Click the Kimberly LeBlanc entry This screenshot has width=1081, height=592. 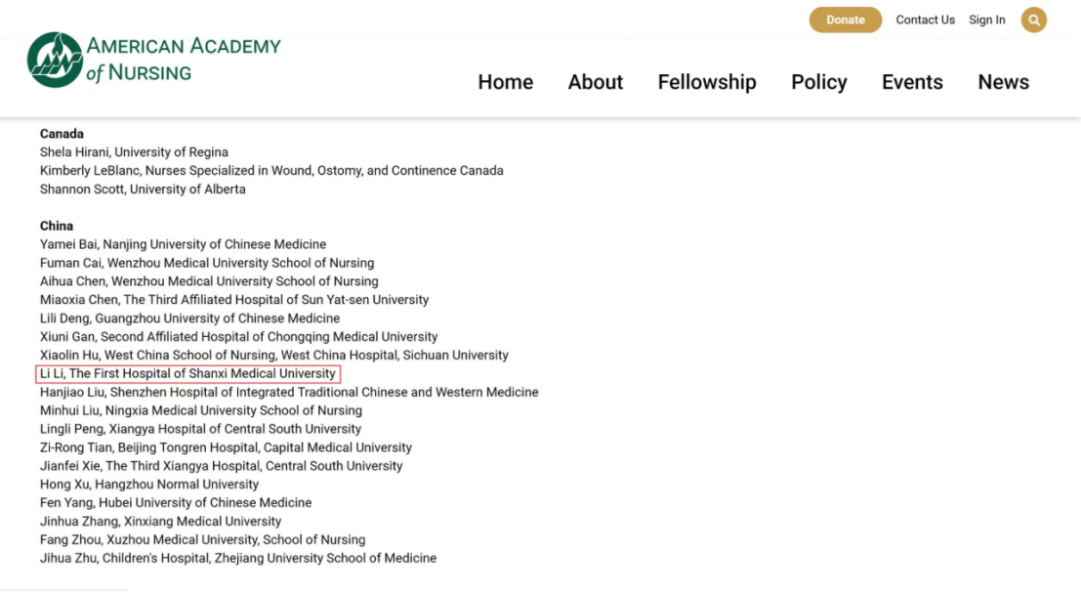pyautogui.click(x=270, y=171)
